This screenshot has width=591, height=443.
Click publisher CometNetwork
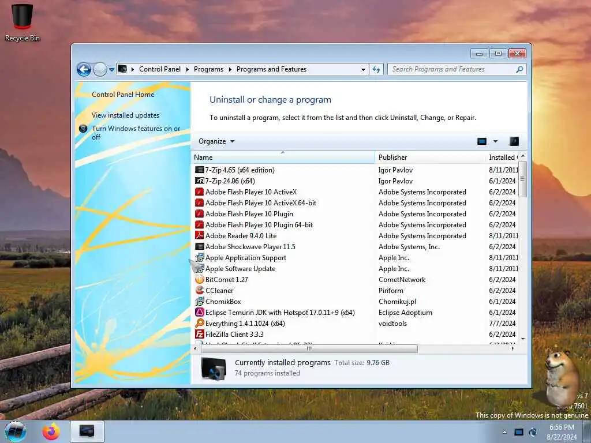[402, 280]
